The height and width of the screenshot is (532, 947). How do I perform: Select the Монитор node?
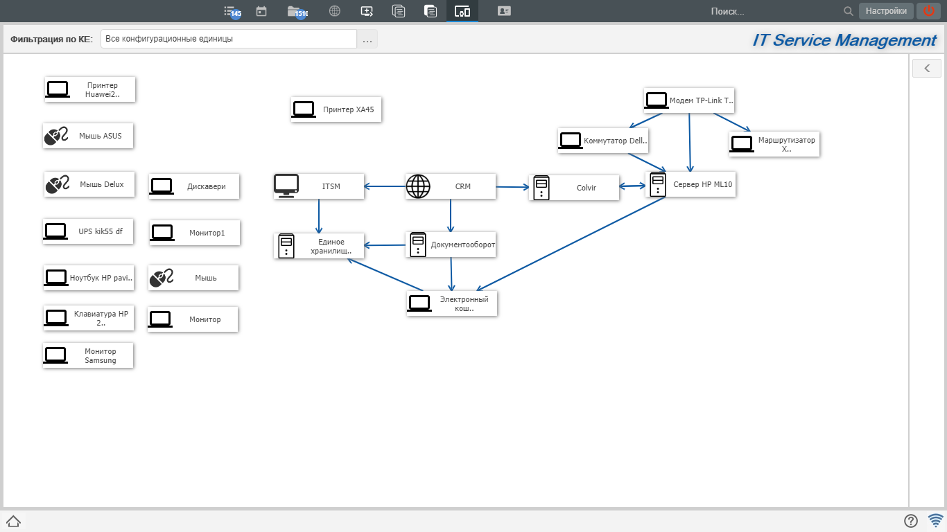(x=193, y=319)
